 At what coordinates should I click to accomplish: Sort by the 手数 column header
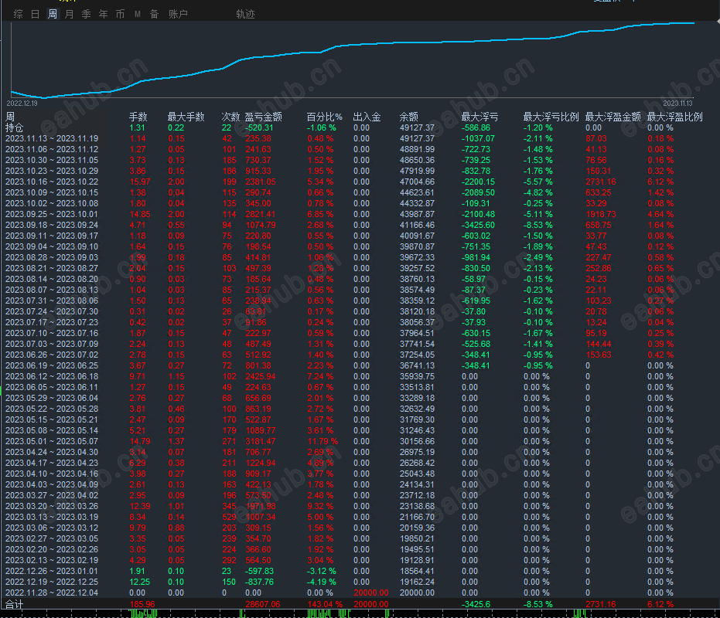click(138, 117)
